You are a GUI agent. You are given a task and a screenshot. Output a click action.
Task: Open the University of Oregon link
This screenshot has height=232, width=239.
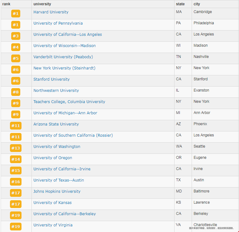tap(53, 158)
